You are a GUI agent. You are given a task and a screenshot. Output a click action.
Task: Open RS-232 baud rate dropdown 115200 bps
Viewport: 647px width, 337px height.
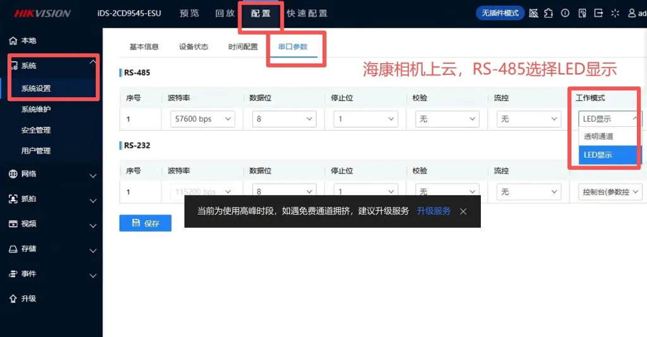(202, 192)
